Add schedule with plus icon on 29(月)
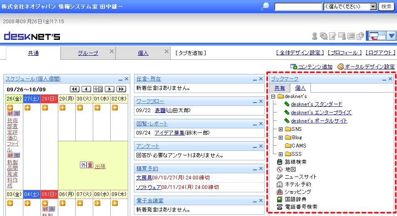Viewport: 397px width, 216px height. click(x=62, y=108)
